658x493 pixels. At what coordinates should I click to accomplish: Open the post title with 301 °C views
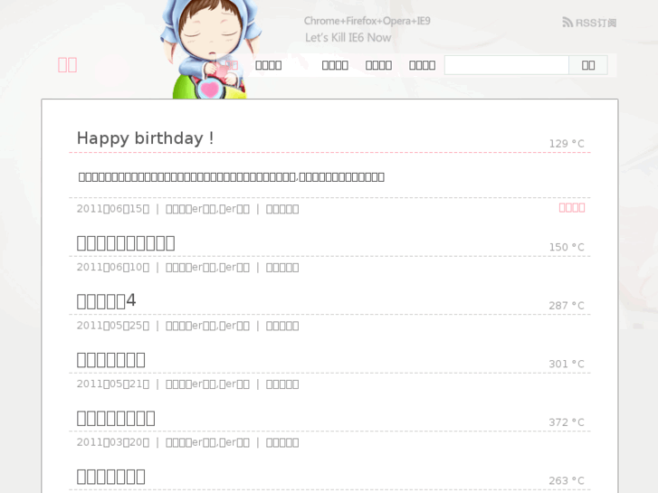click(x=110, y=360)
